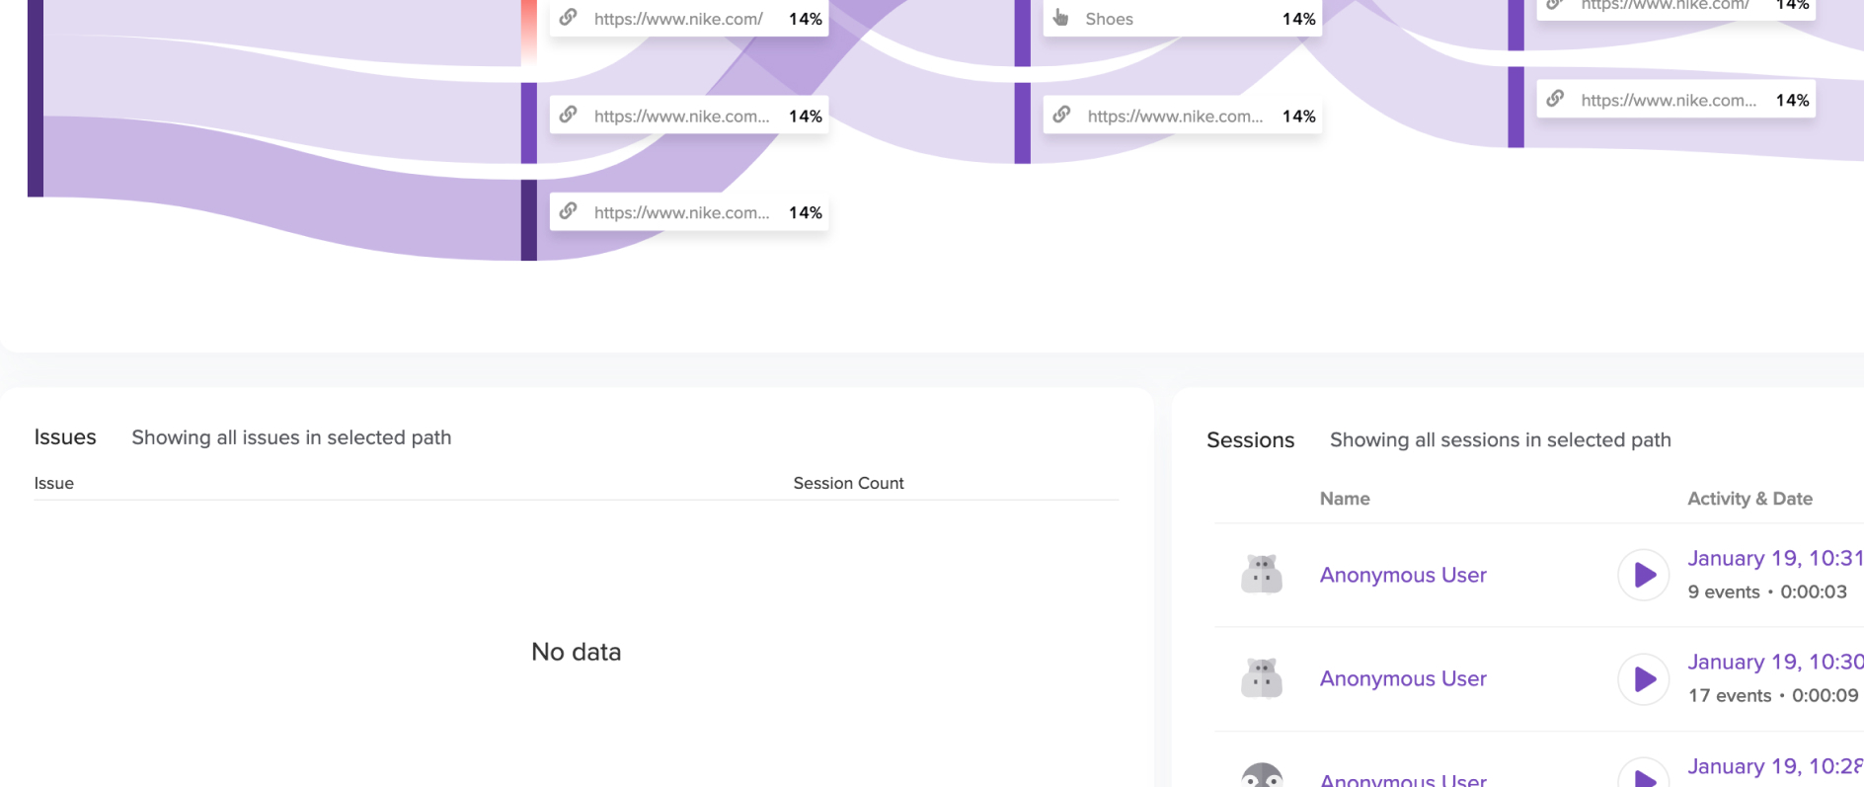
Task: Click the dark purple source bar at far left
Action: pyautogui.click(x=36, y=98)
